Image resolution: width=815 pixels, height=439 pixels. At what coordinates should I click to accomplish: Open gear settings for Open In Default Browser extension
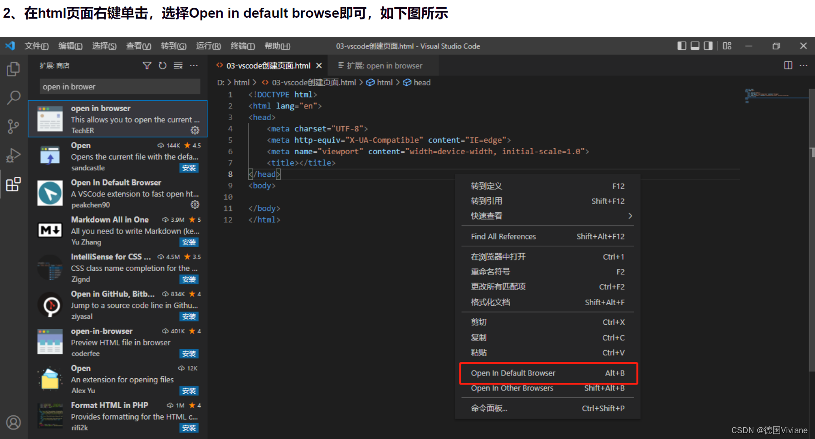[x=195, y=205]
